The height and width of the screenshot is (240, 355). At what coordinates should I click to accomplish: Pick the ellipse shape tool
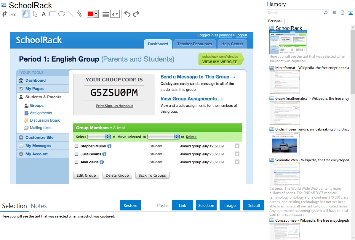62,14
